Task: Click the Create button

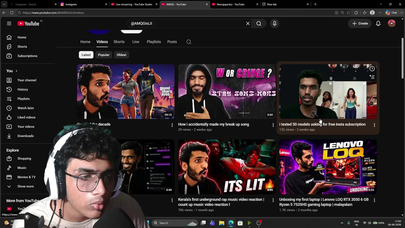Action: (360, 23)
